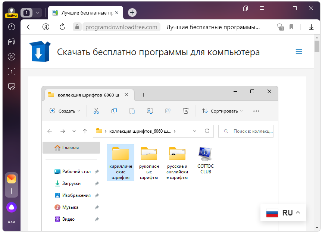Open the address bar history dropdown
This screenshot has height=233, width=322.
(195, 131)
